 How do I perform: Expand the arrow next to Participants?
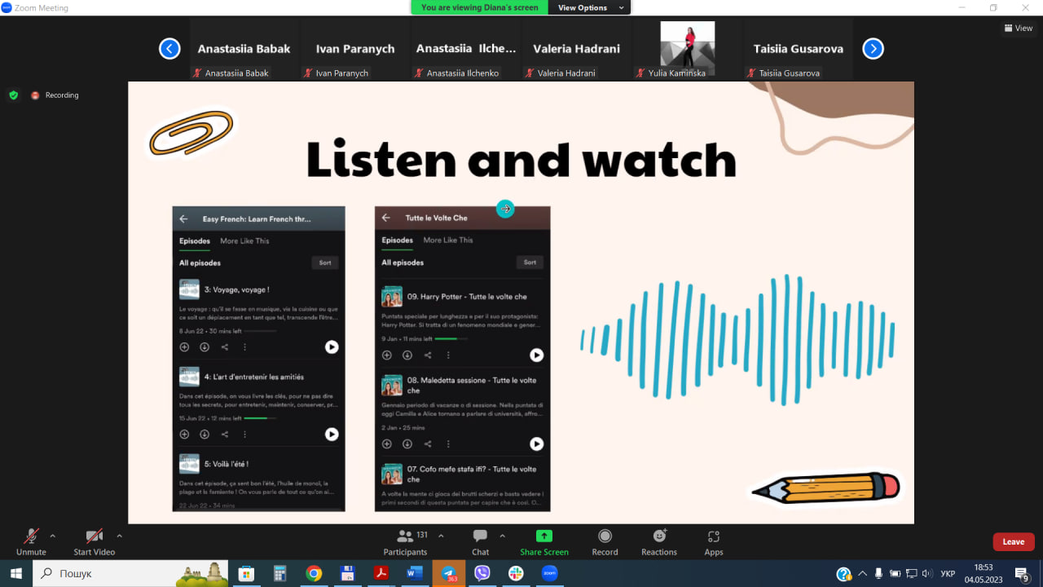[441, 536]
